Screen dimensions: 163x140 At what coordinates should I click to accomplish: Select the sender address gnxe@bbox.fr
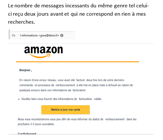[49, 35]
